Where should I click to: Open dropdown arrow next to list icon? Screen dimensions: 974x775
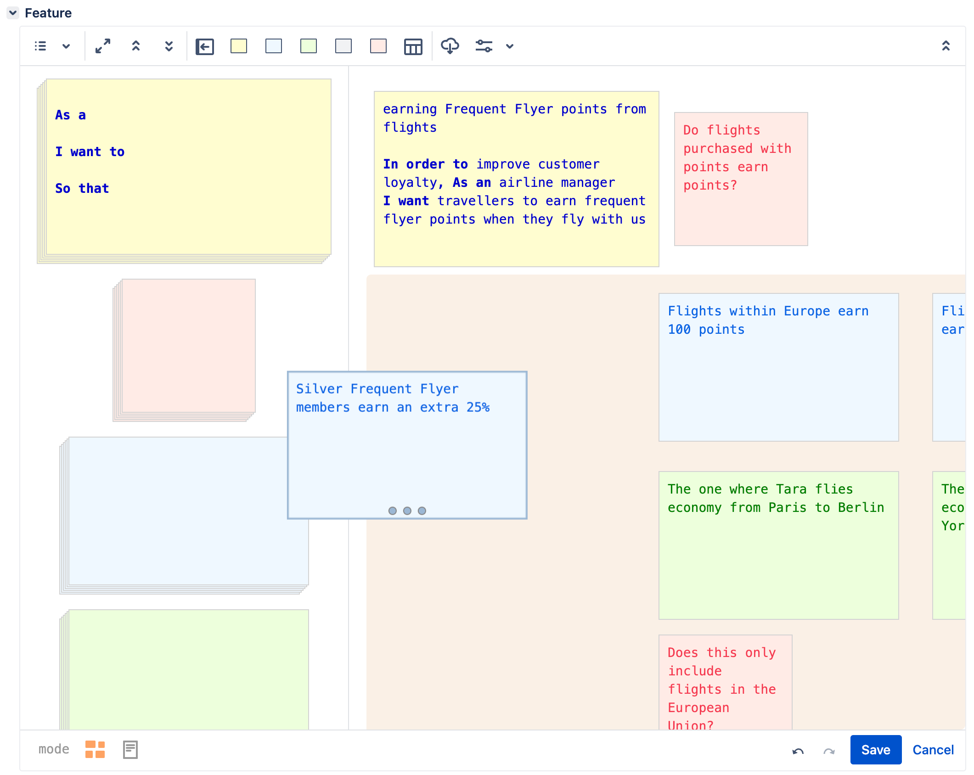[66, 46]
